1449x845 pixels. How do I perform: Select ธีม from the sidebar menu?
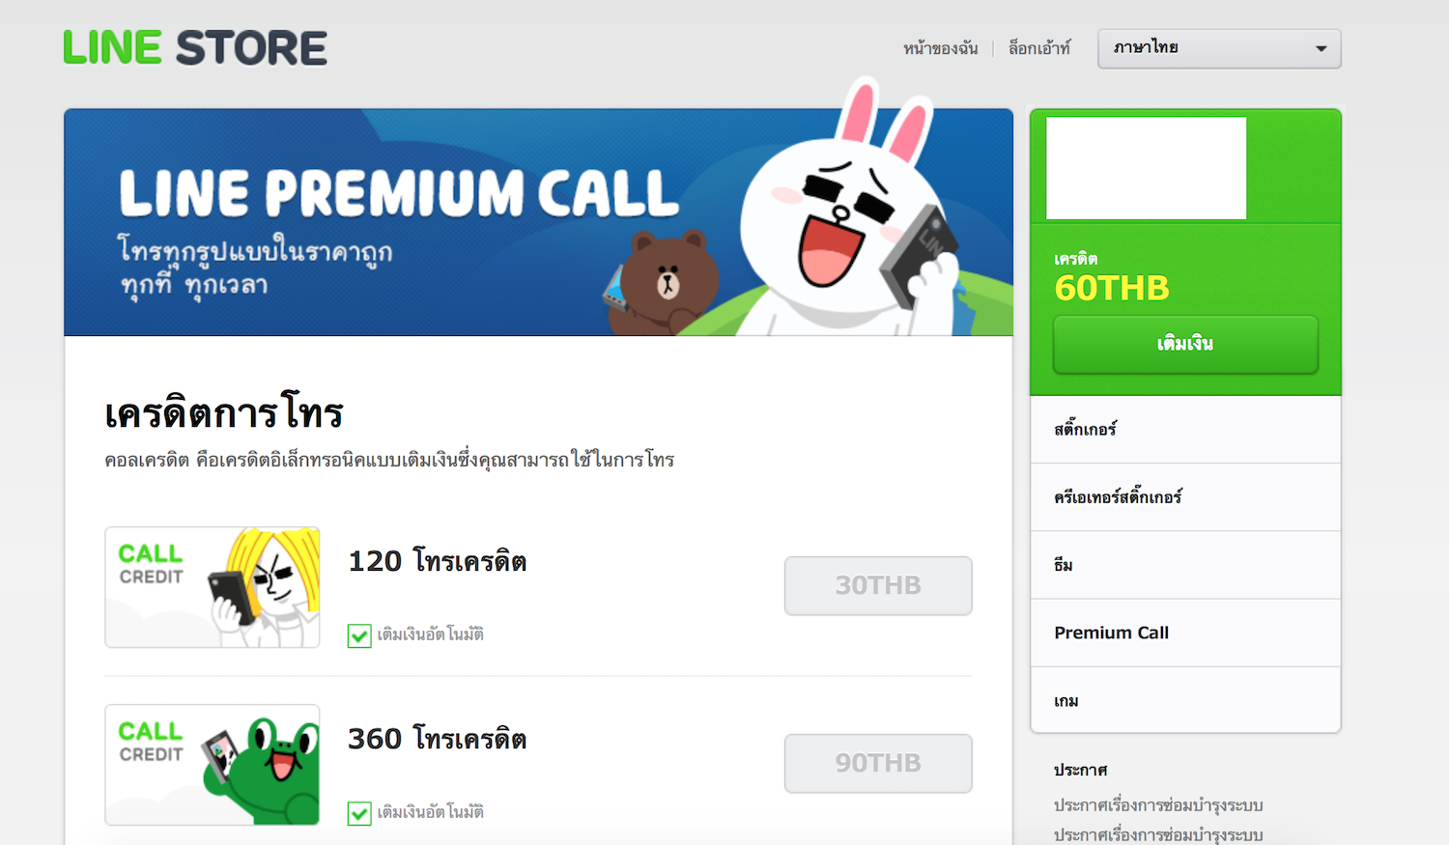pos(1185,565)
